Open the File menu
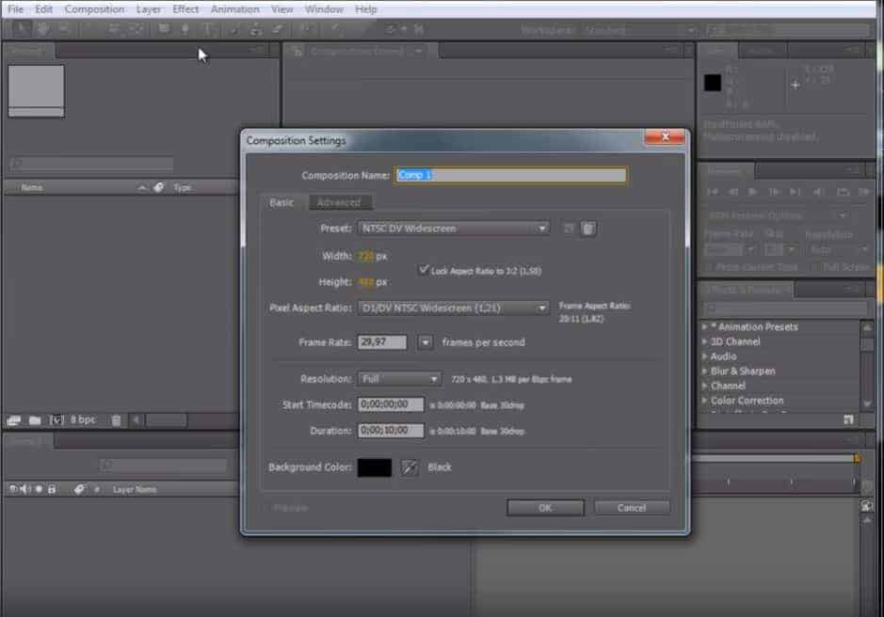Image resolution: width=884 pixels, height=617 pixels. [x=15, y=9]
